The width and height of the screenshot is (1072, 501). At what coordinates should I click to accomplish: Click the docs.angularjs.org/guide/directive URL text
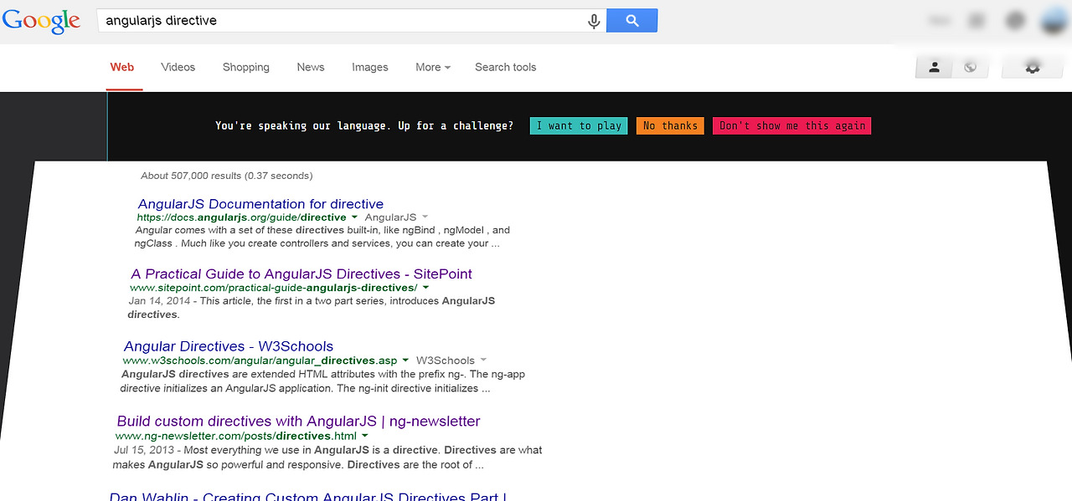coord(242,217)
